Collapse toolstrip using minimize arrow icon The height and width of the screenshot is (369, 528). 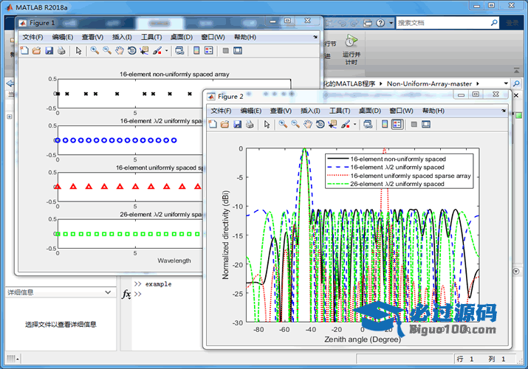coord(516,70)
